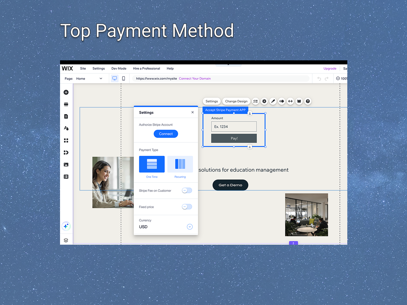407x305 pixels.
Task: Open the Hire a Professional menu
Action: click(147, 68)
